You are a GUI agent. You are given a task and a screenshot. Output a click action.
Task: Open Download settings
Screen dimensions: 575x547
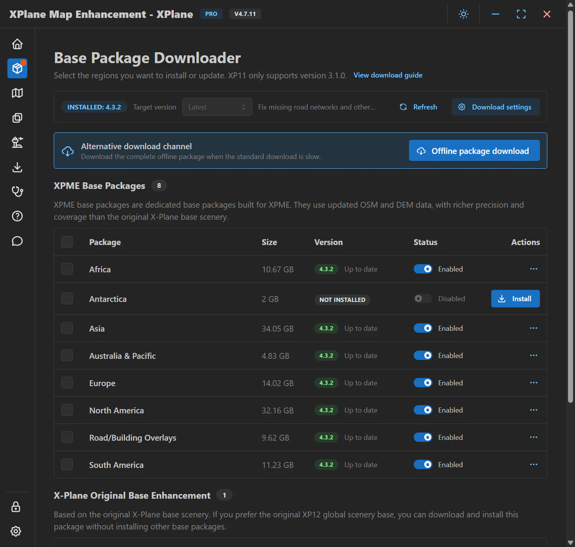(x=496, y=107)
